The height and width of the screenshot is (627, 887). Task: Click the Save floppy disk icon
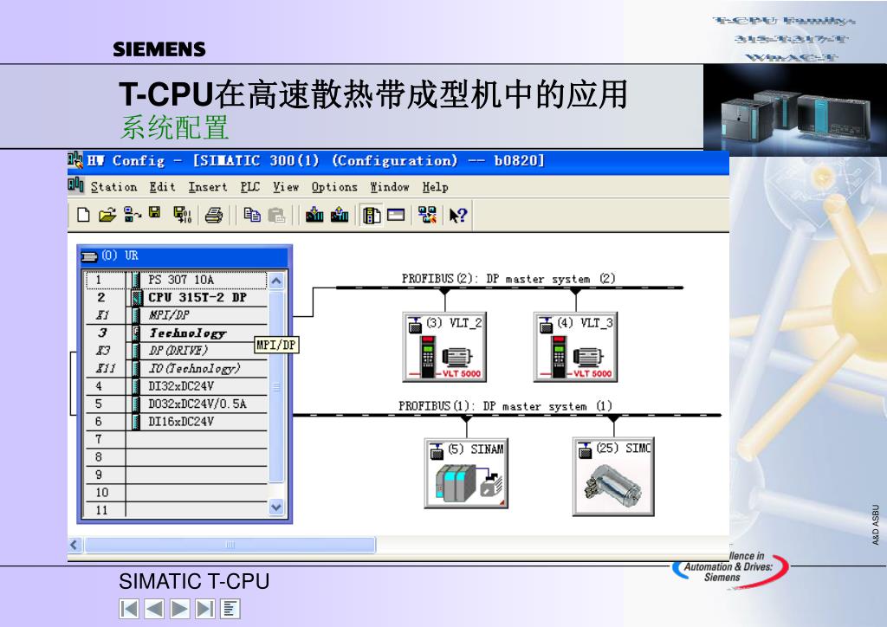pos(154,212)
